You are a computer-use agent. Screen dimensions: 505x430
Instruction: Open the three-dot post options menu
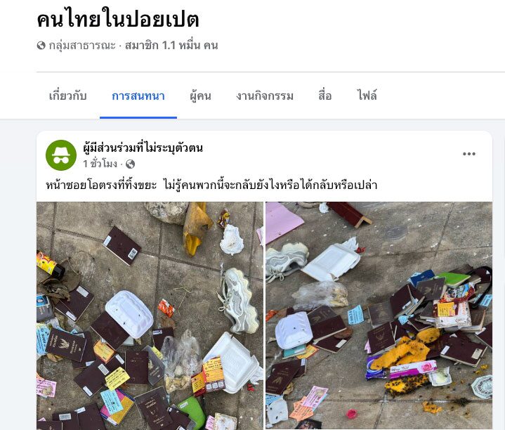tap(468, 154)
